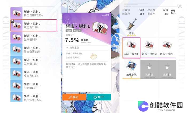Click the second locked 未解锁 slot
187x113 pixels.
[167, 69]
